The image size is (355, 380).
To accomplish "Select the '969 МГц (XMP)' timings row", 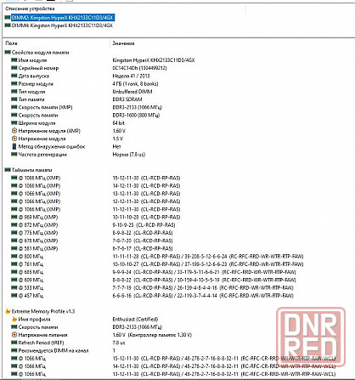I will [x=177, y=217].
